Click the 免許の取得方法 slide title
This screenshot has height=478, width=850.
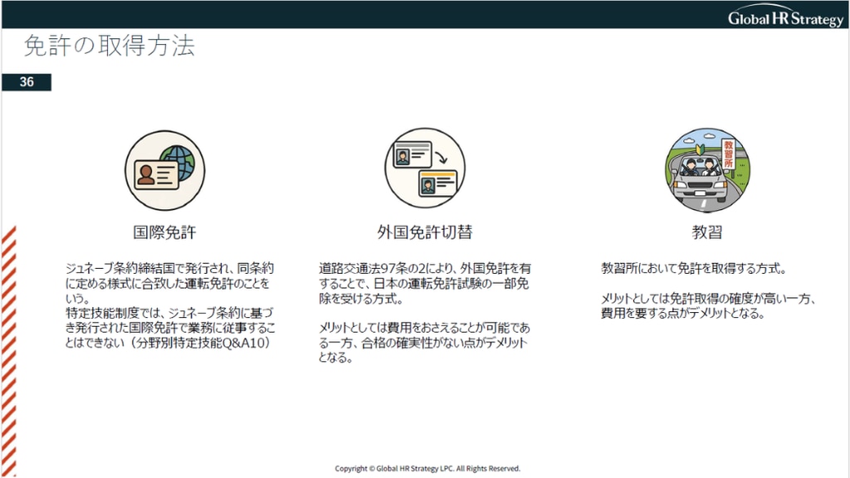[x=109, y=46]
